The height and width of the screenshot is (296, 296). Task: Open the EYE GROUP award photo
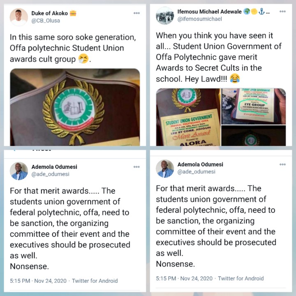(254, 106)
